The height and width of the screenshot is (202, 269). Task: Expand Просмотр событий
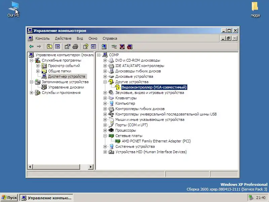[x=38, y=66]
